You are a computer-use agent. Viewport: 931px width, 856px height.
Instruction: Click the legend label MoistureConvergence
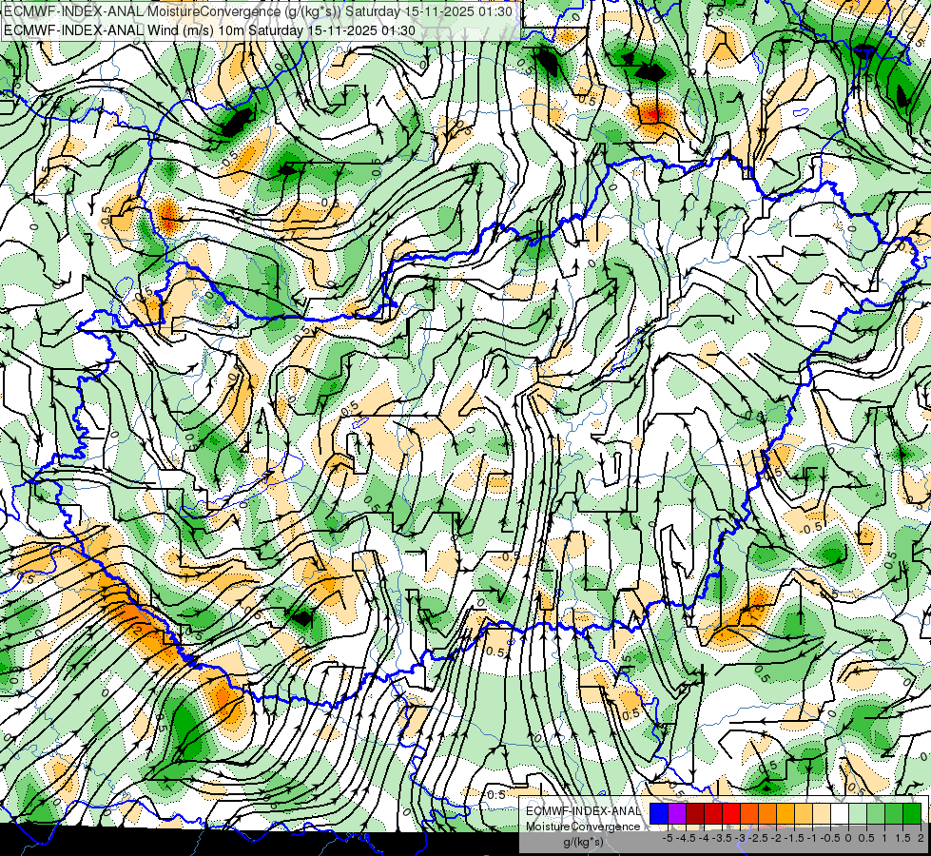click(583, 827)
